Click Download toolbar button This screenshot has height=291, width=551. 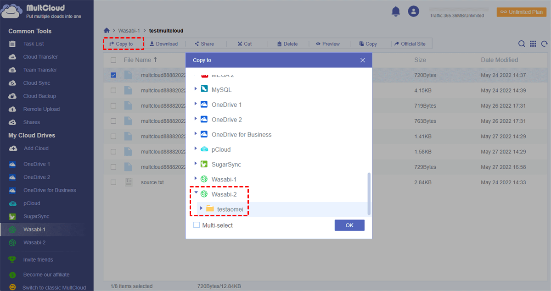[163, 44]
